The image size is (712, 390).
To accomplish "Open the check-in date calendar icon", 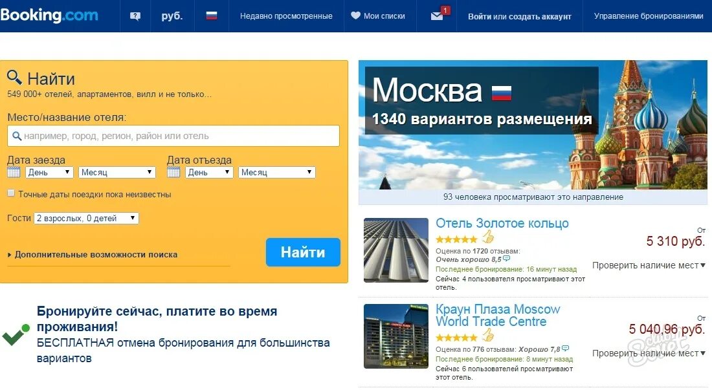I will tap(14, 172).
